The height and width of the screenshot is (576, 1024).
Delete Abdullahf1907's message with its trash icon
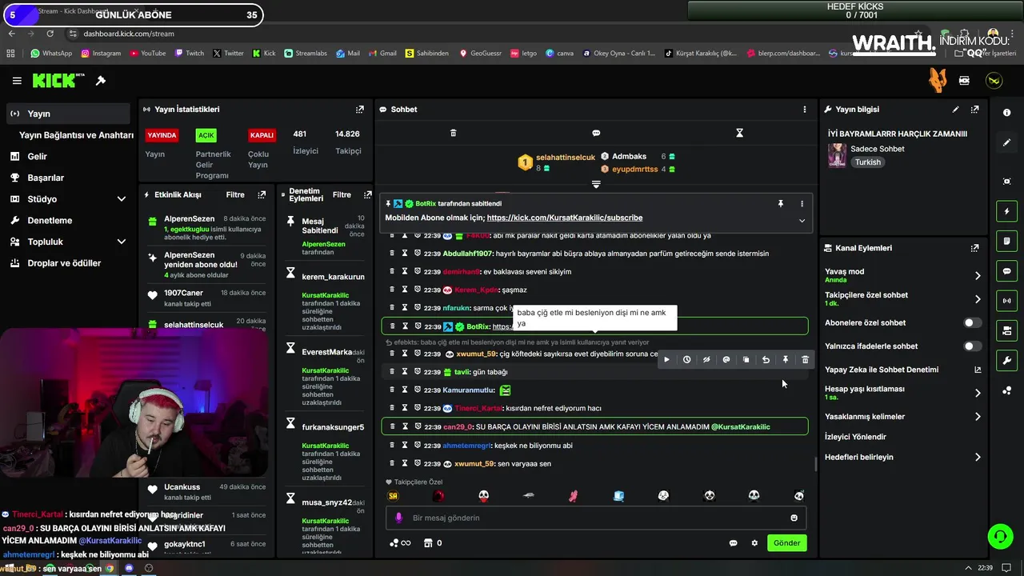pyautogui.click(x=392, y=254)
